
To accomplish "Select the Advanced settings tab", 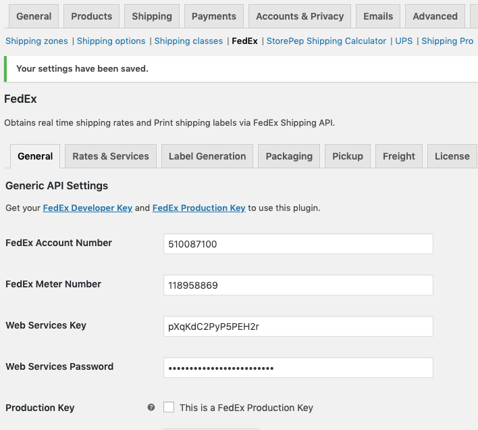I will point(435,16).
